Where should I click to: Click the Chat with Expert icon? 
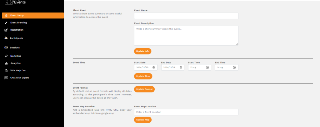click(x=6, y=78)
